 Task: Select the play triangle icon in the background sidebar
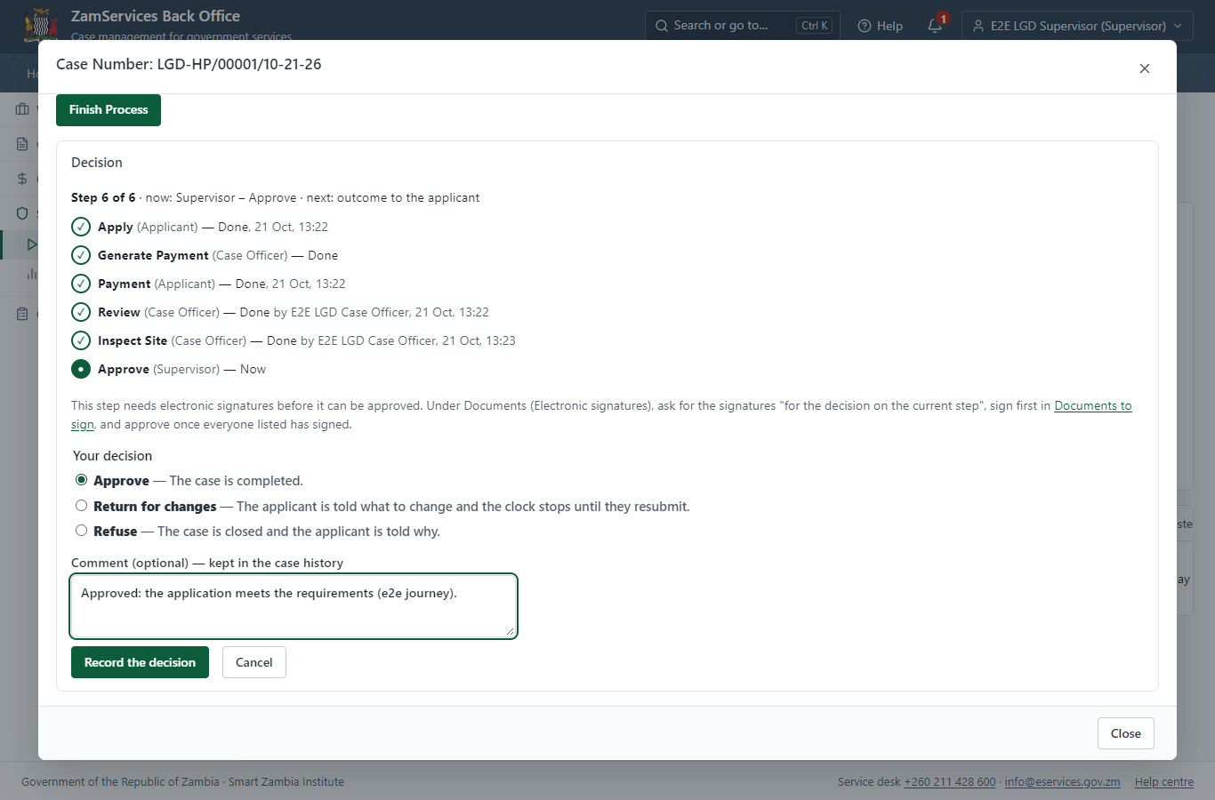[32, 244]
